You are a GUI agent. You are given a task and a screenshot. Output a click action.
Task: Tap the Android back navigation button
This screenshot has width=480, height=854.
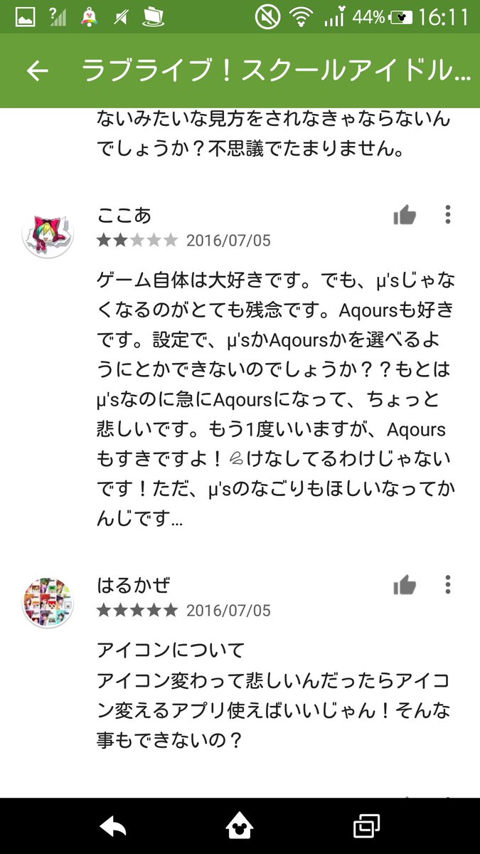(x=113, y=826)
